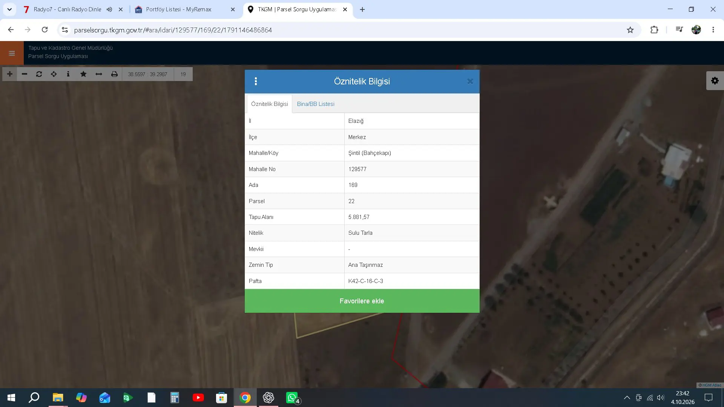
Task: Open YouTube from the taskbar
Action: click(x=198, y=398)
